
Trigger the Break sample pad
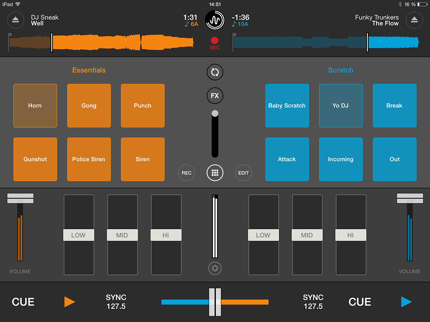[x=395, y=106]
